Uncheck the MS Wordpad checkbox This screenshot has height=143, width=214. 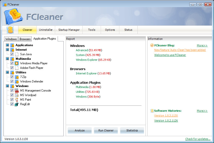[x=12, y=95]
